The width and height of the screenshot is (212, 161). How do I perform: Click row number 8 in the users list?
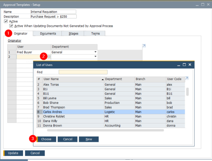[x=39, y=112]
